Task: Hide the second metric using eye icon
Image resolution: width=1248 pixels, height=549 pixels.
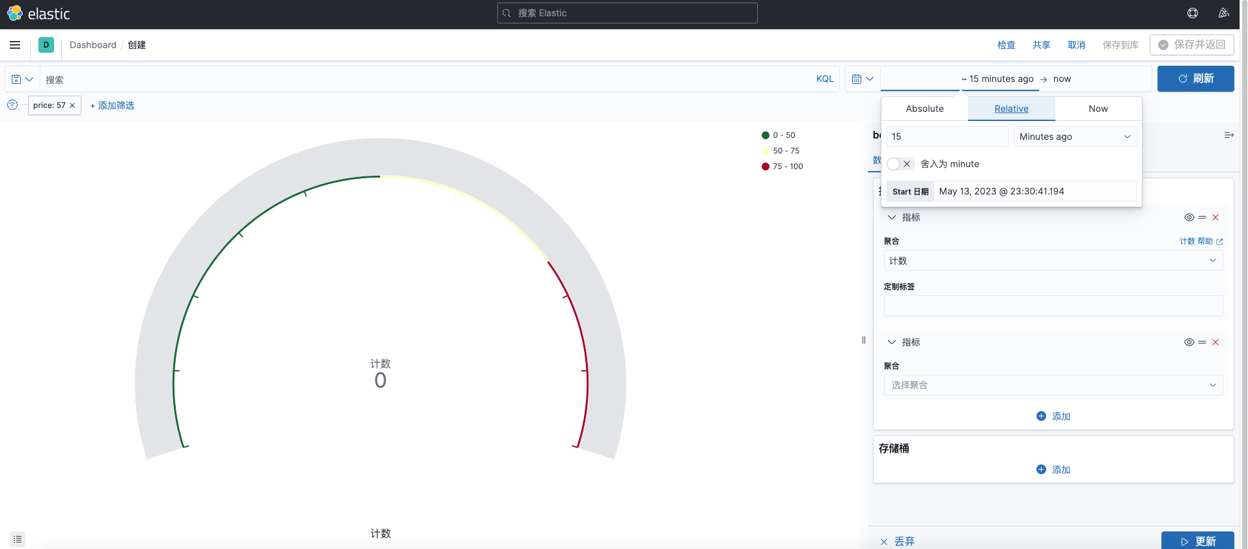Action: pos(1189,342)
